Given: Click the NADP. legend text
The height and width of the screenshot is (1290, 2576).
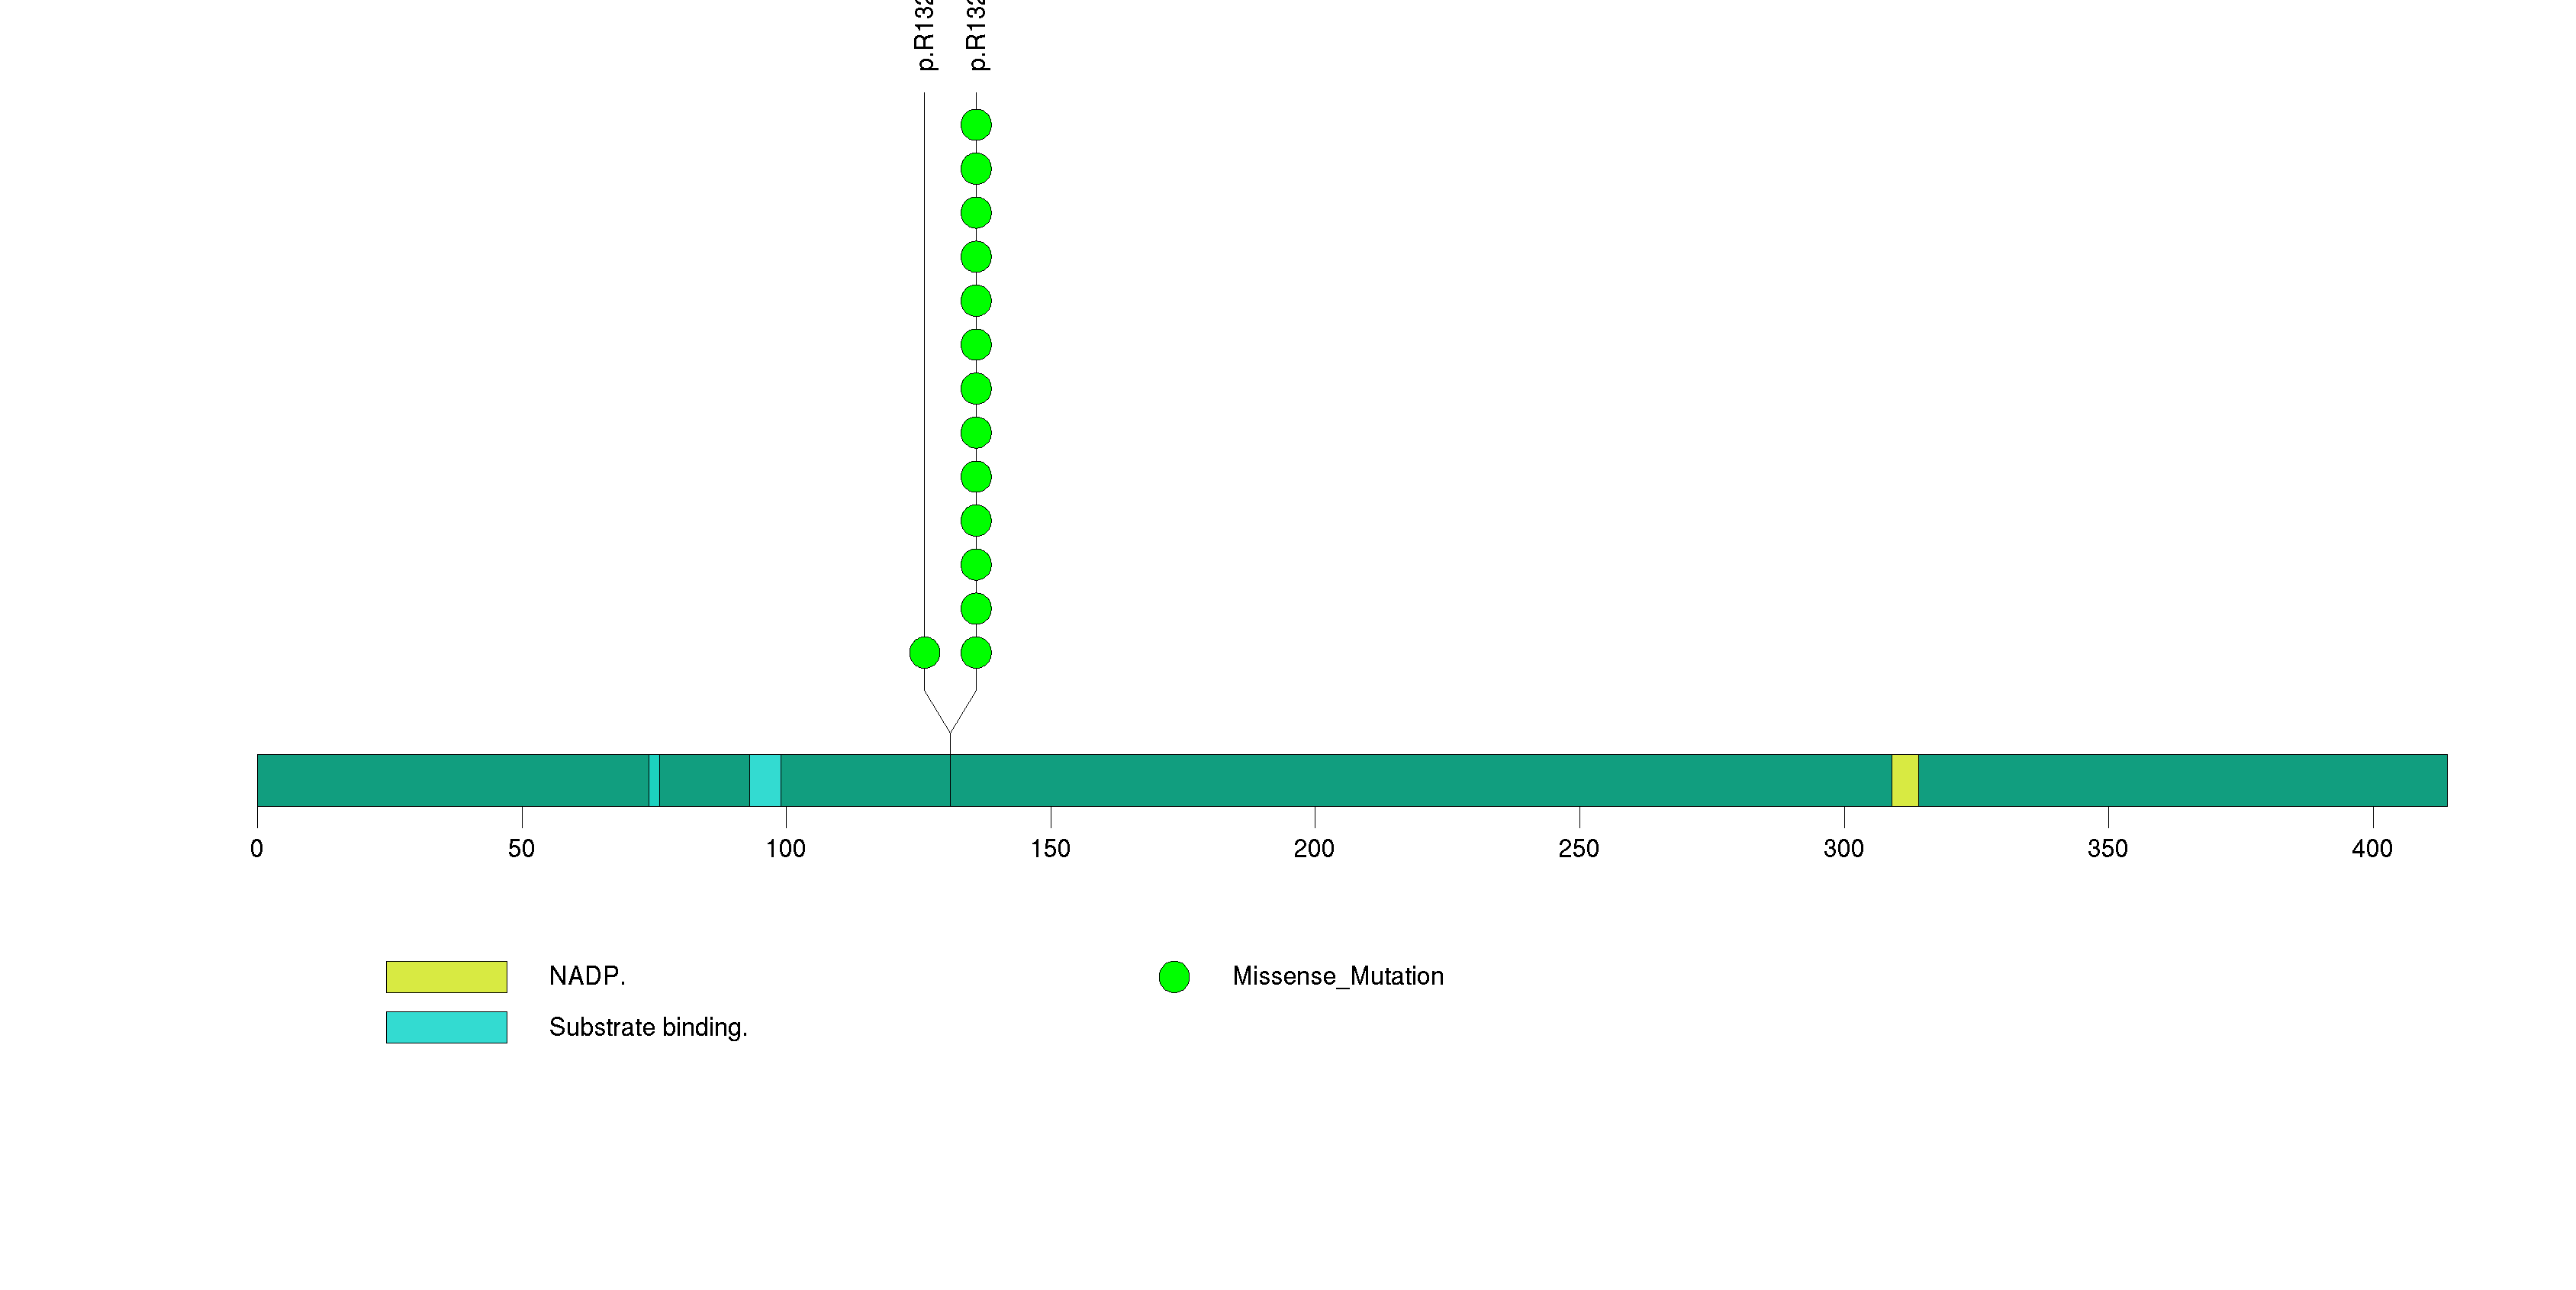Looking at the screenshot, I should tap(587, 976).
